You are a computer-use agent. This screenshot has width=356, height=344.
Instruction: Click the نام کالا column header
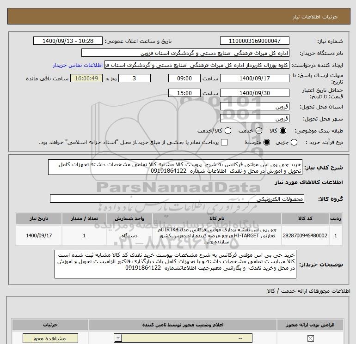[217, 218]
